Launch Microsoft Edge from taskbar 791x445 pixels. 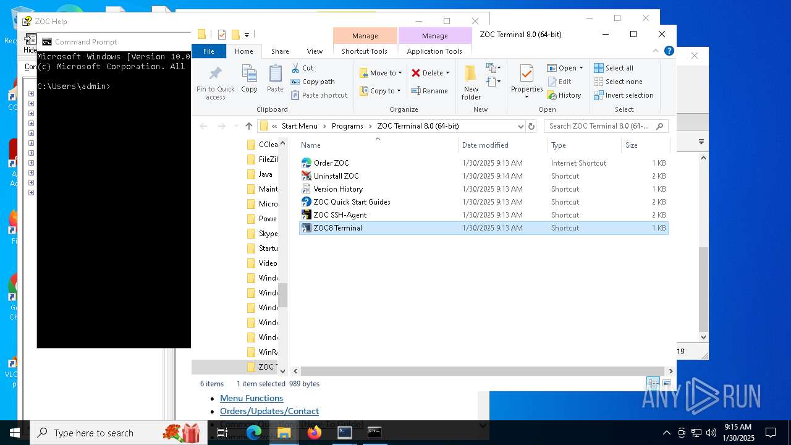pos(254,433)
